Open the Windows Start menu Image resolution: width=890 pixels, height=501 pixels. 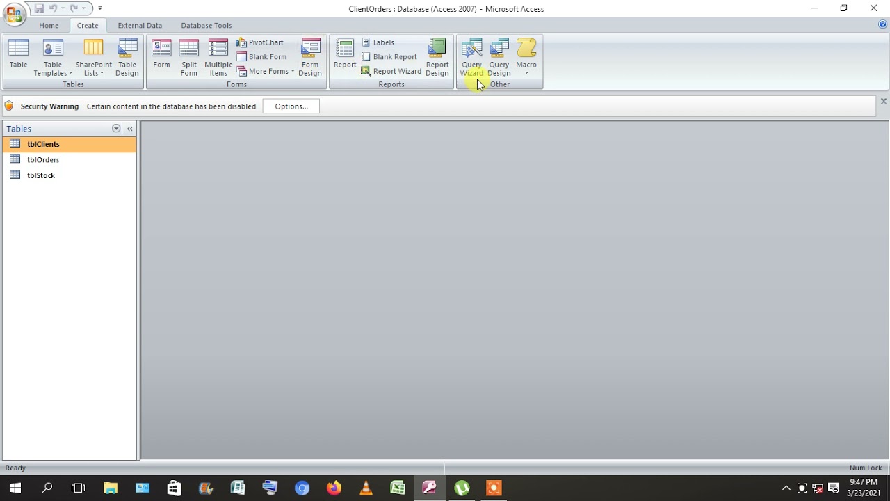coord(15,488)
